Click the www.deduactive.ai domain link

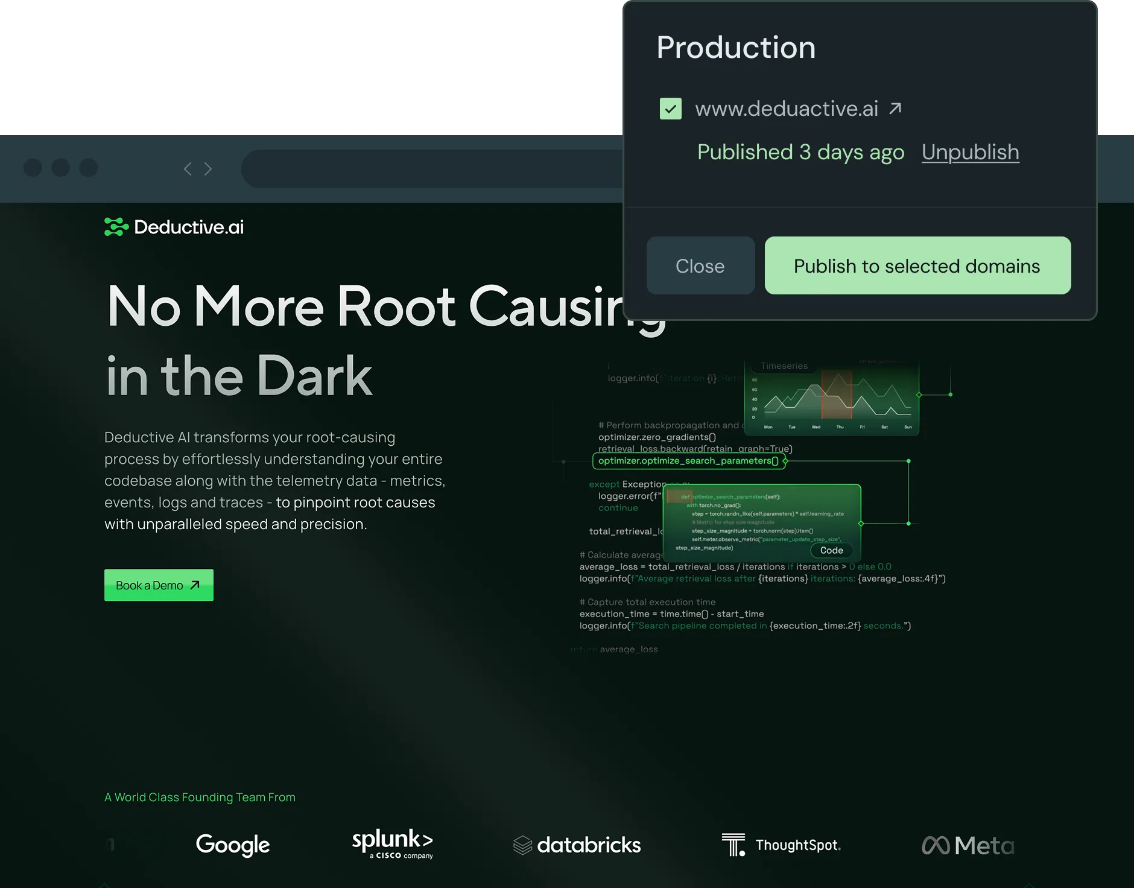(787, 109)
